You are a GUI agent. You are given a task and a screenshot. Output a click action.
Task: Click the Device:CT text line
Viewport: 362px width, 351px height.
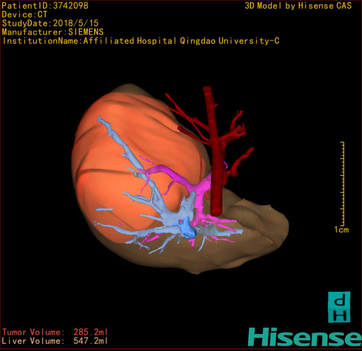[x=24, y=14]
